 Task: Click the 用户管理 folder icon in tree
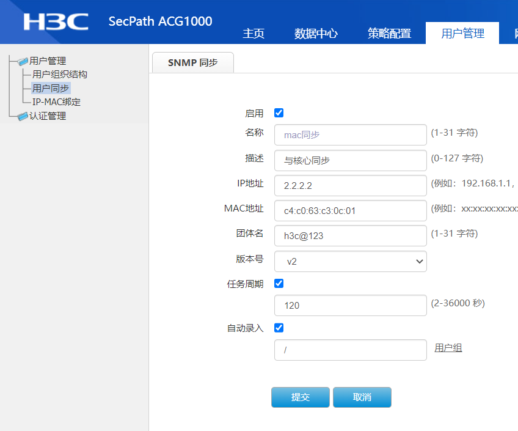click(x=23, y=61)
